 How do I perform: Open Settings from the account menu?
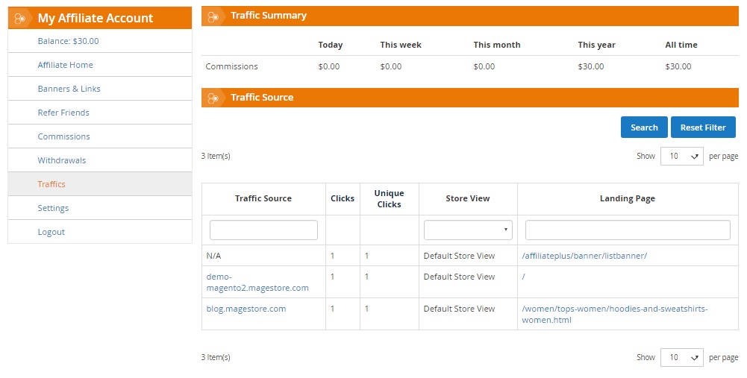53,208
